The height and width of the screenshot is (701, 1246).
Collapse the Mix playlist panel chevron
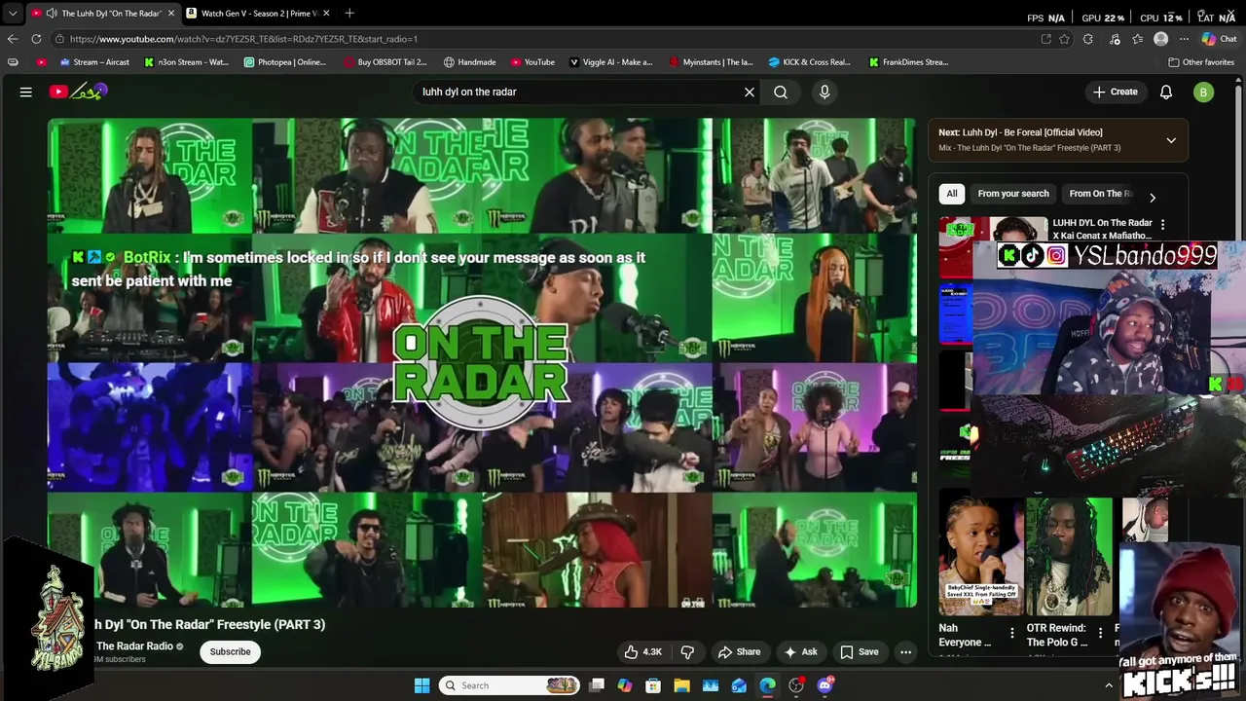(1171, 140)
